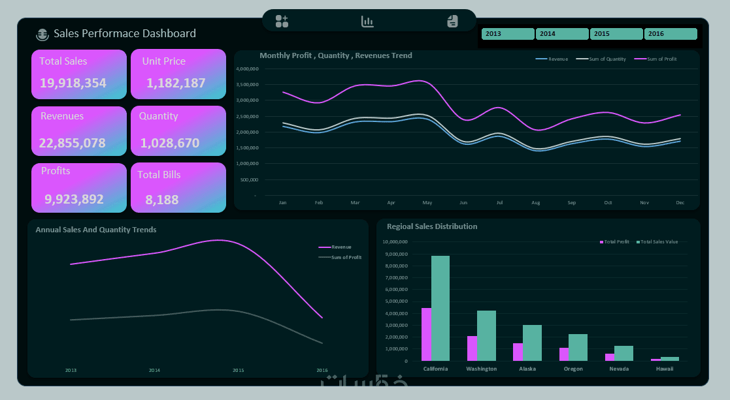Select the 2016 year slicer button

tap(671, 34)
